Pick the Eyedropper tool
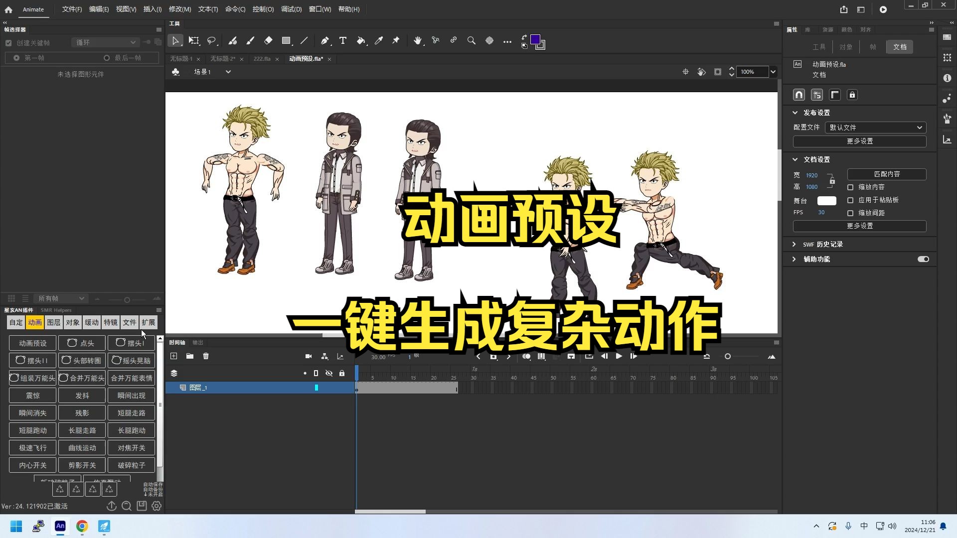957x538 pixels. pyautogui.click(x=379, y=41)
